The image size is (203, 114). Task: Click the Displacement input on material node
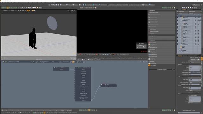83,82
